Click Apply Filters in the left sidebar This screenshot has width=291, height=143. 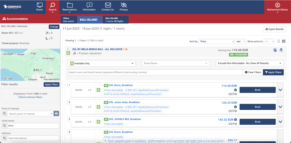(52, 84)
